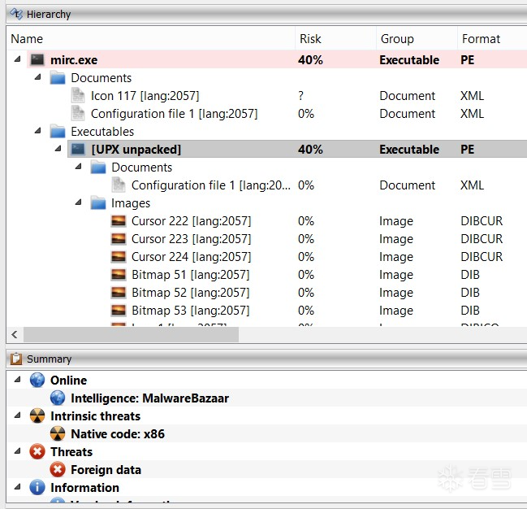
Task: Click the ? risk value of Icon 117
Action: [x=300, y=96]
